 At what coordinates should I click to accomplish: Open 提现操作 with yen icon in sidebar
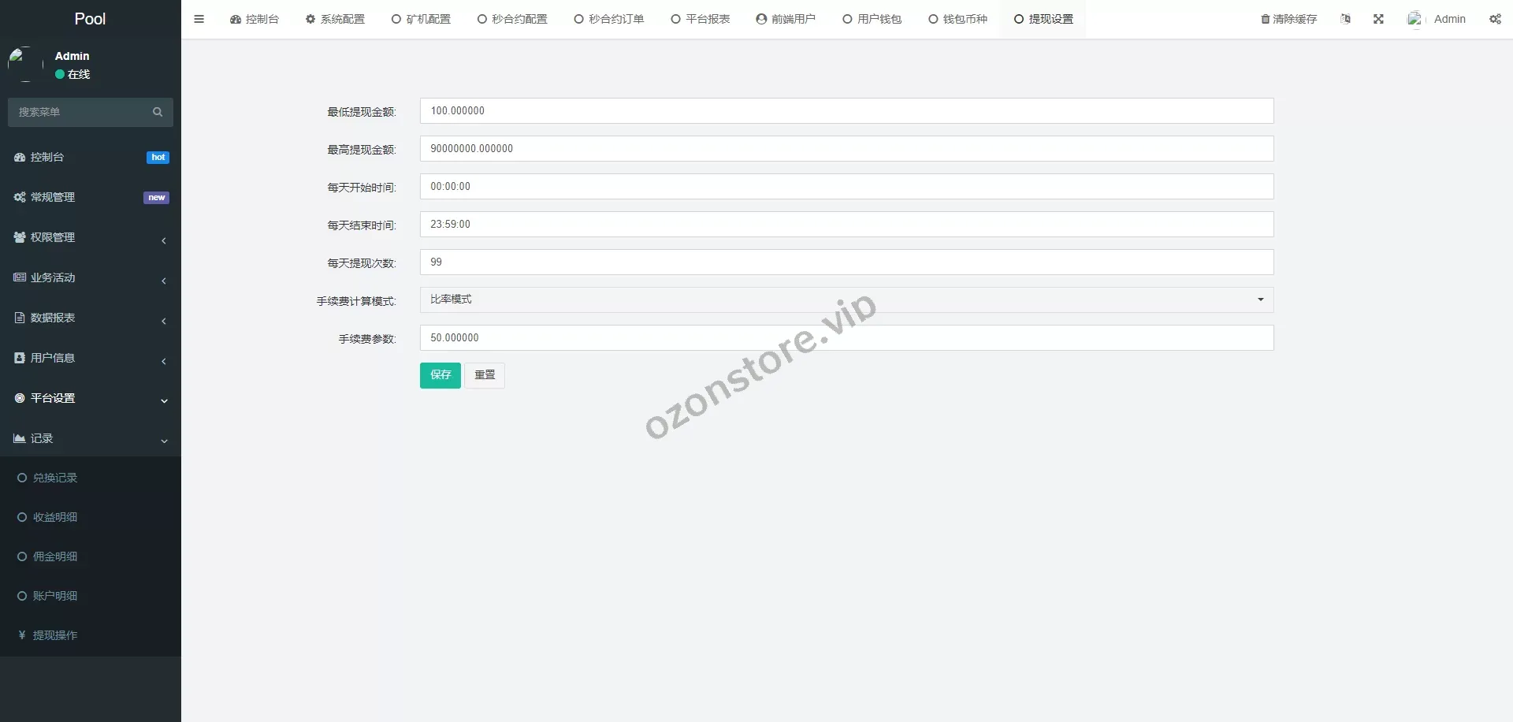click(54, 635)
